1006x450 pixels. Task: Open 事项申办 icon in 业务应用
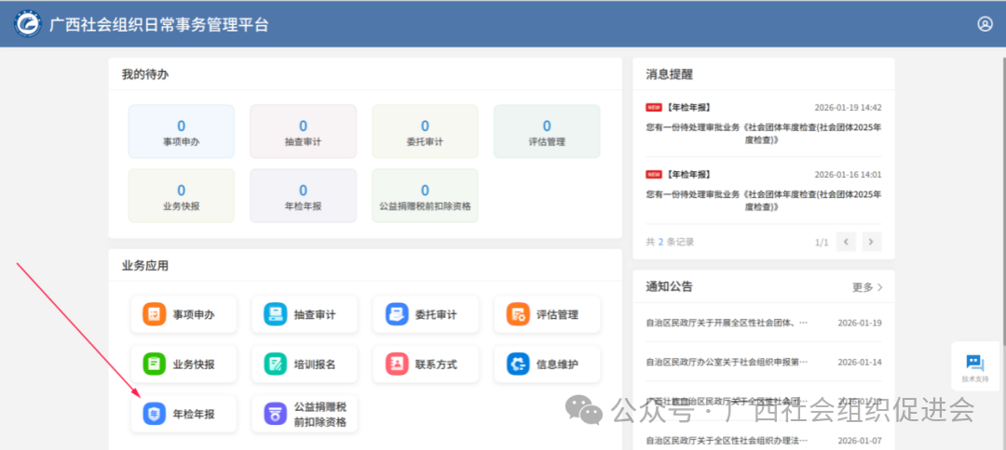coord(155,314)
